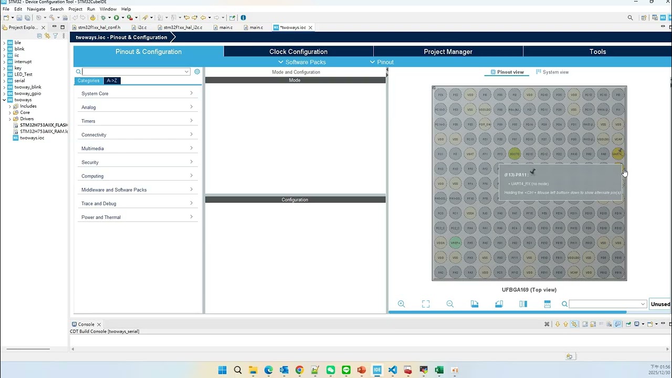Open the Navigate menu

[36, 9]
